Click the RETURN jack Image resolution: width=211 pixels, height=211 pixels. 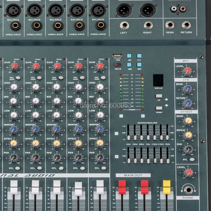pyautogui.click(x=186, y=25)
